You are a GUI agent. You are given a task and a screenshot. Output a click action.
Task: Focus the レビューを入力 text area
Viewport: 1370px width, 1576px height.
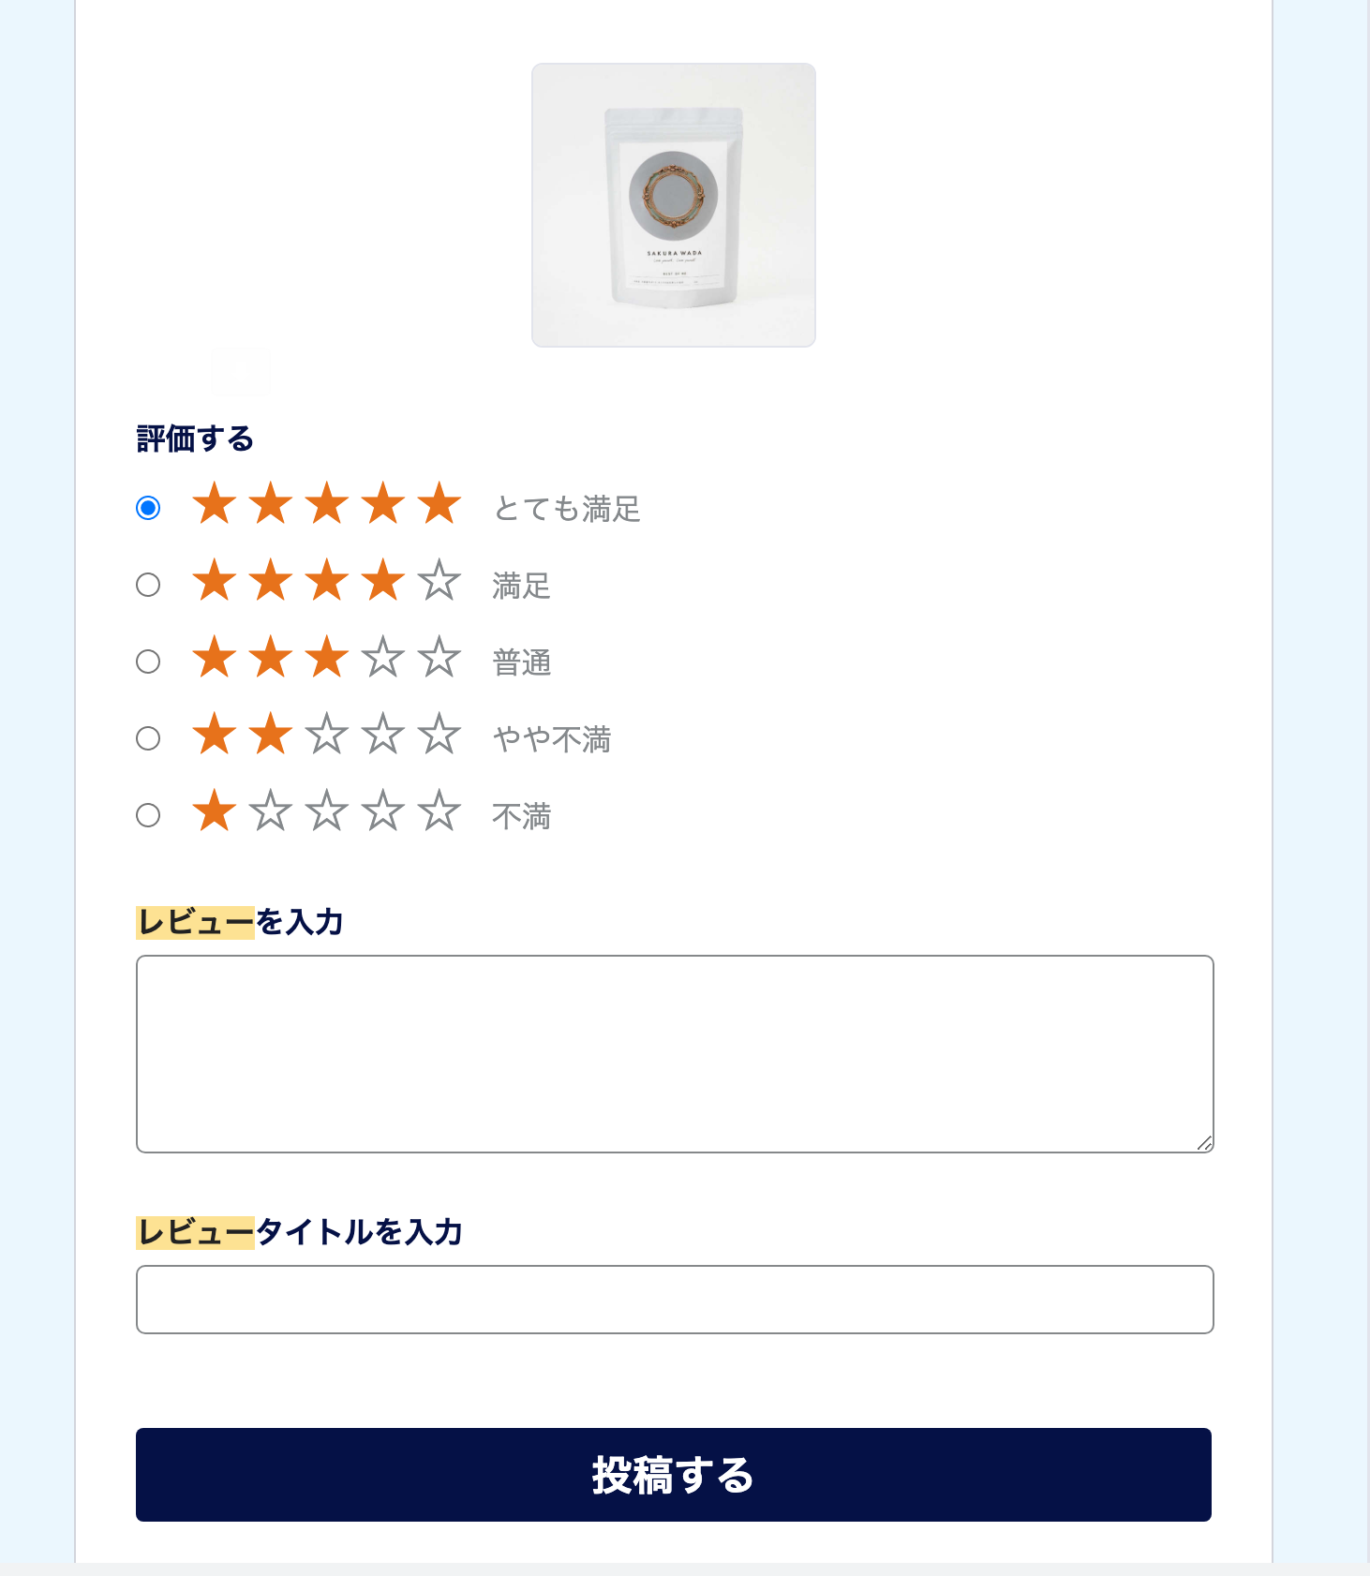(675, 1054)
